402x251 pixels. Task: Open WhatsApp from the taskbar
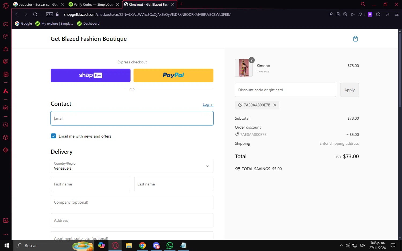[x=170, y=245]
